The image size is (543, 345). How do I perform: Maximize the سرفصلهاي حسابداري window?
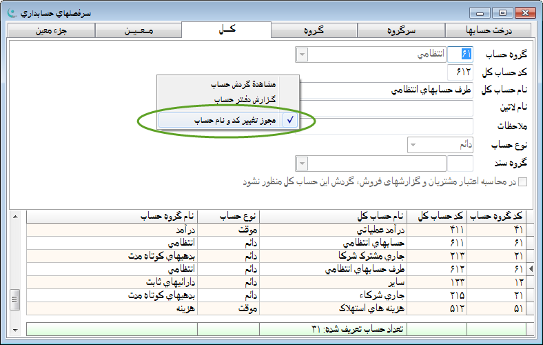click(x=503, y=12)
